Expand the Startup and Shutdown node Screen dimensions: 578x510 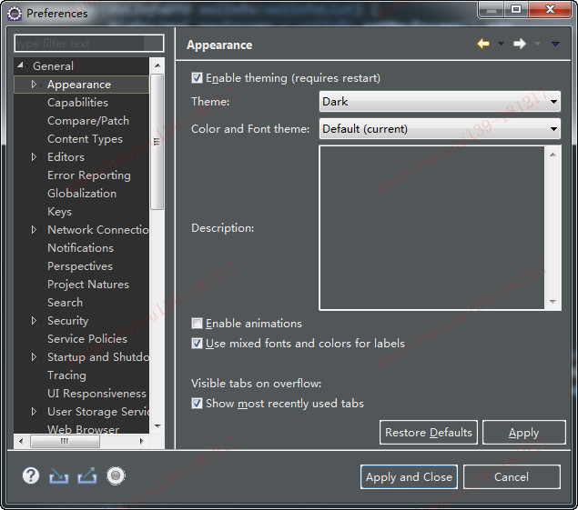tap(34, 356)
